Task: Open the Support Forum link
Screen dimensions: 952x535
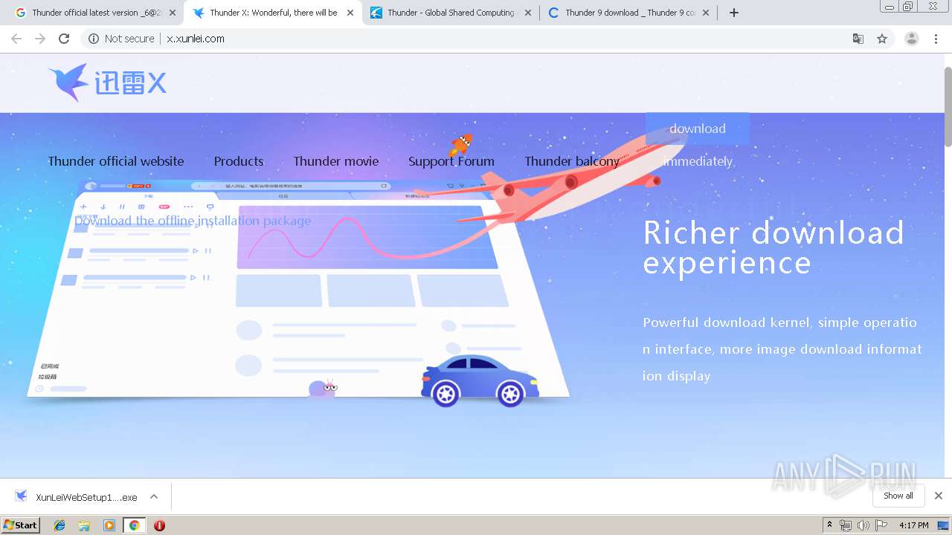Action: [x=451, y=161]
